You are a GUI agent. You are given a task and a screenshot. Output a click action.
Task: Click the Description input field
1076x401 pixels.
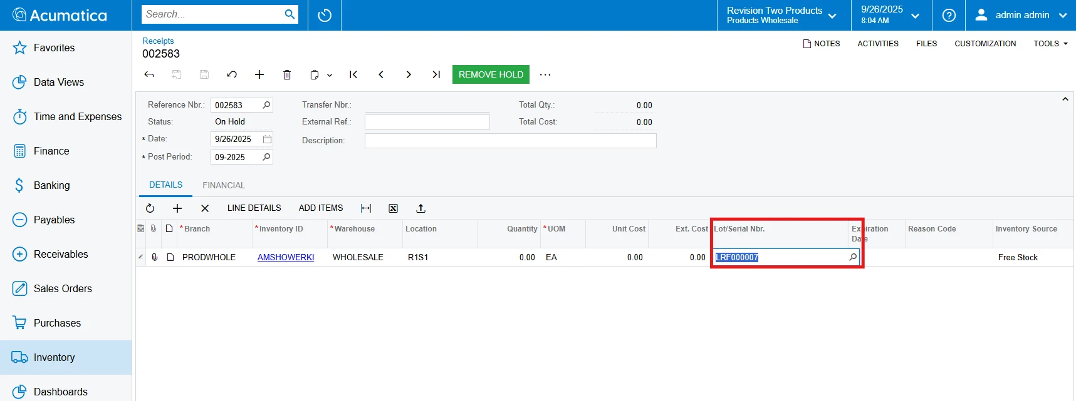pyautogui.click(x=511, y=141)
